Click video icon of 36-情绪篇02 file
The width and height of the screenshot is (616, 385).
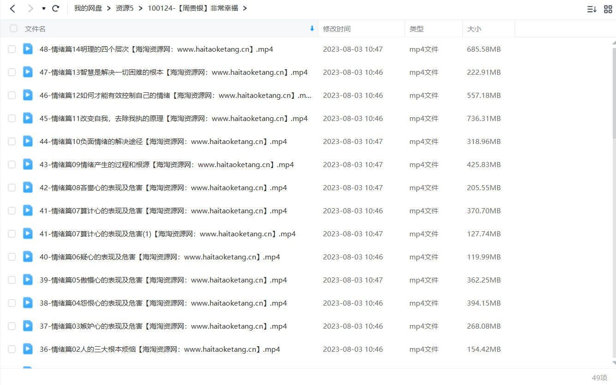28,349
